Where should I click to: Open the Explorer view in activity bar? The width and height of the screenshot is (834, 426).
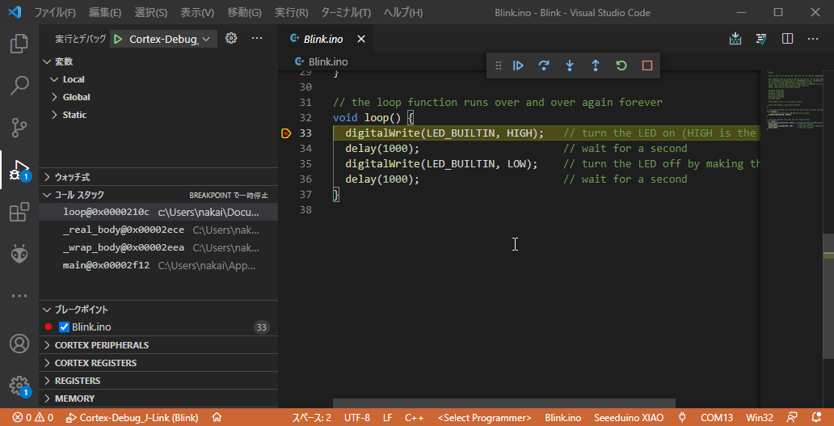click(19, 44)
